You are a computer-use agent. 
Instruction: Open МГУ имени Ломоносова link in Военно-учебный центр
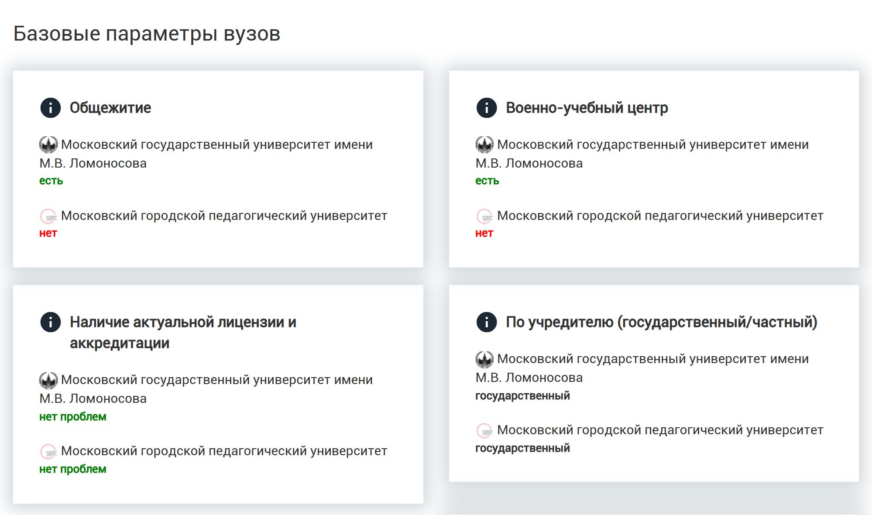coord(642,154)
